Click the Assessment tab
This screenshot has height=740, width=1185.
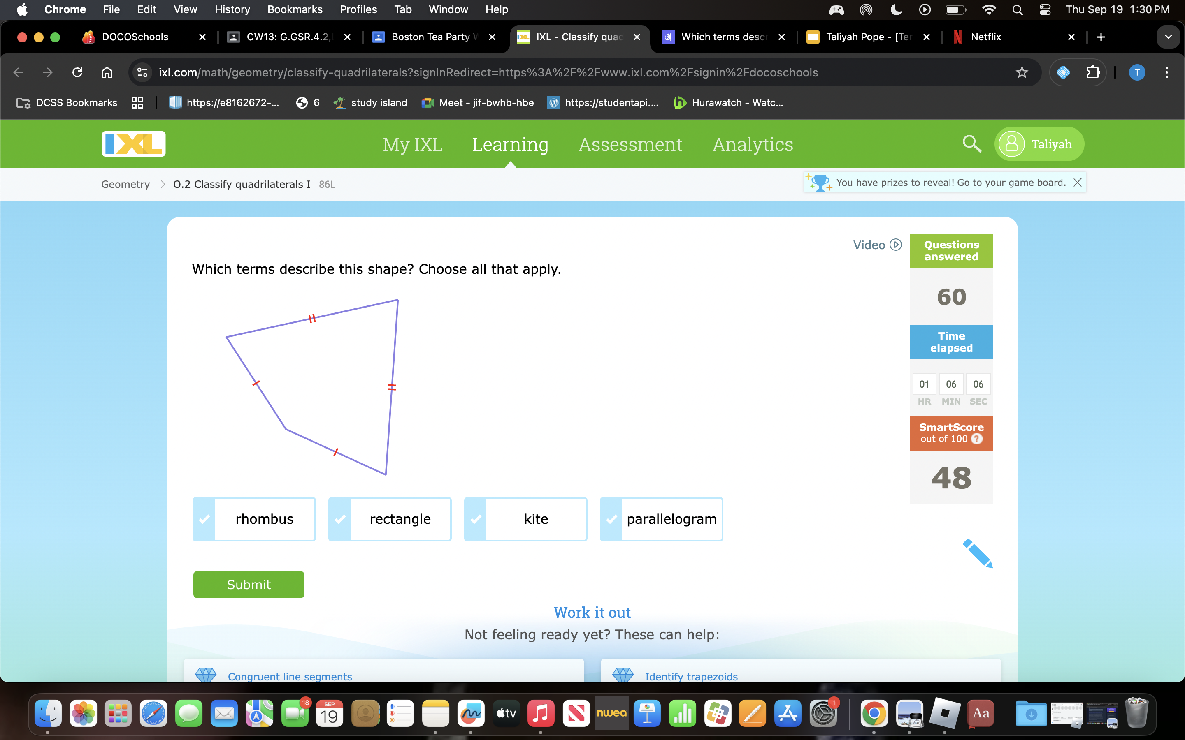click(x=630, y=143)
